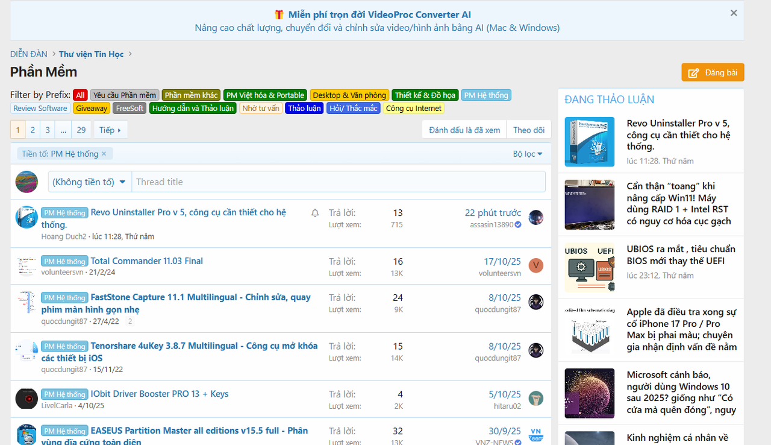Open the VideoProc Converter AI promotion link
The width and height of the screenshot is (771, 445).
tap(379, 14)
